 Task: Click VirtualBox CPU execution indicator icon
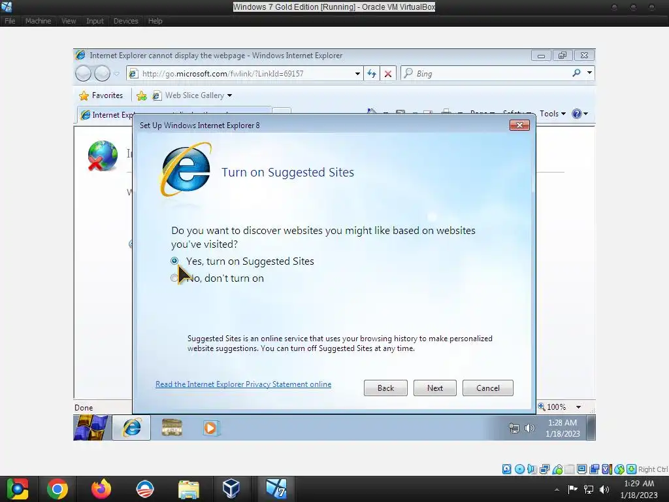607,469
